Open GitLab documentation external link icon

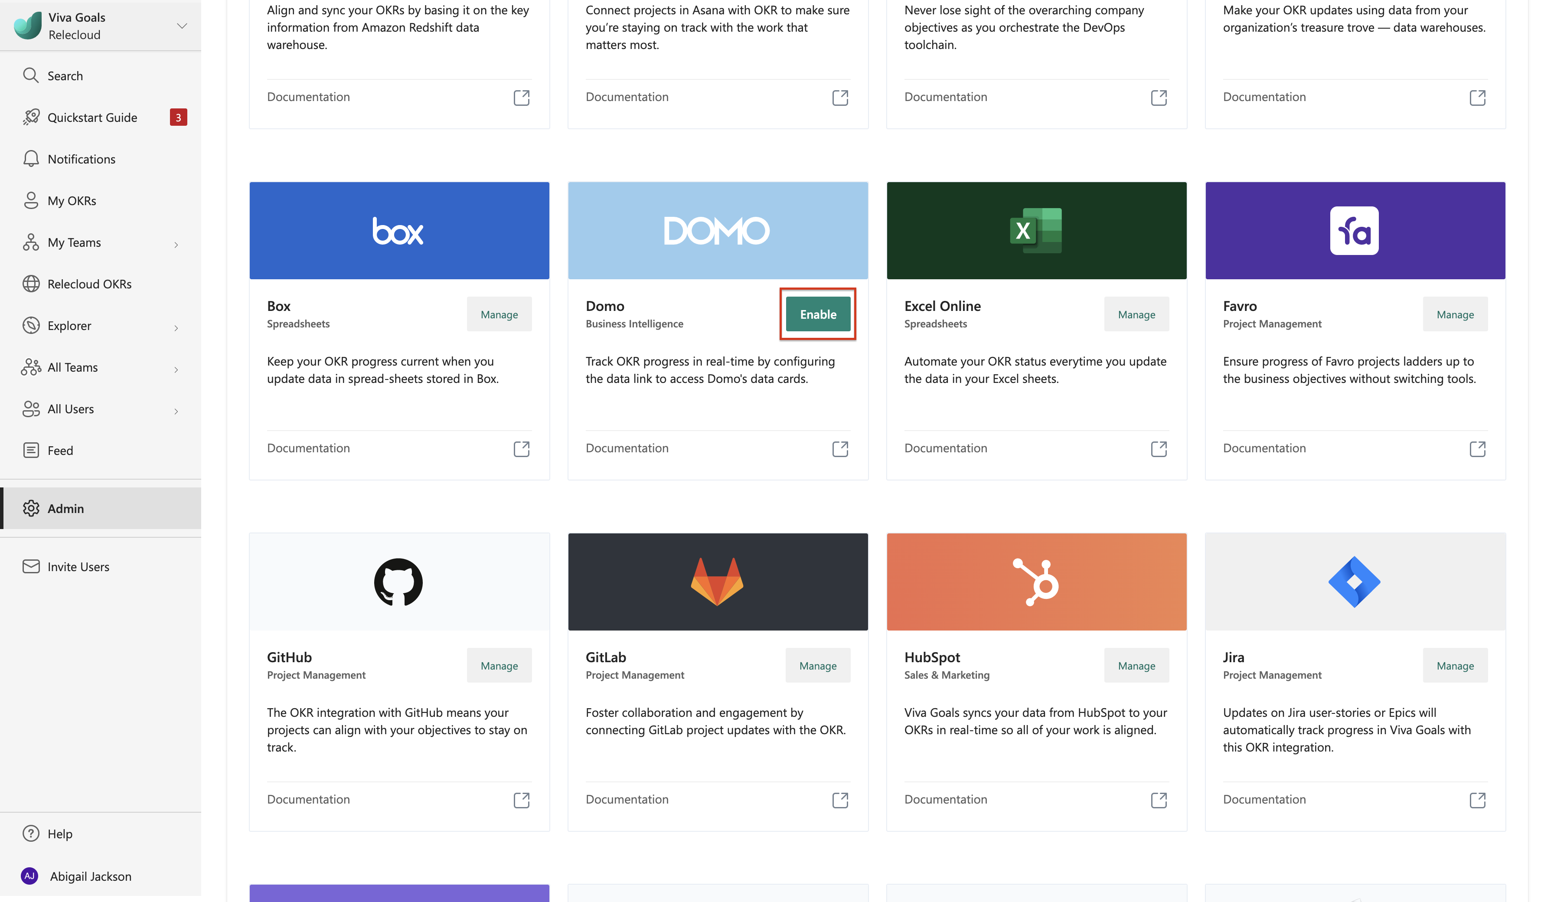coord(840,800)
